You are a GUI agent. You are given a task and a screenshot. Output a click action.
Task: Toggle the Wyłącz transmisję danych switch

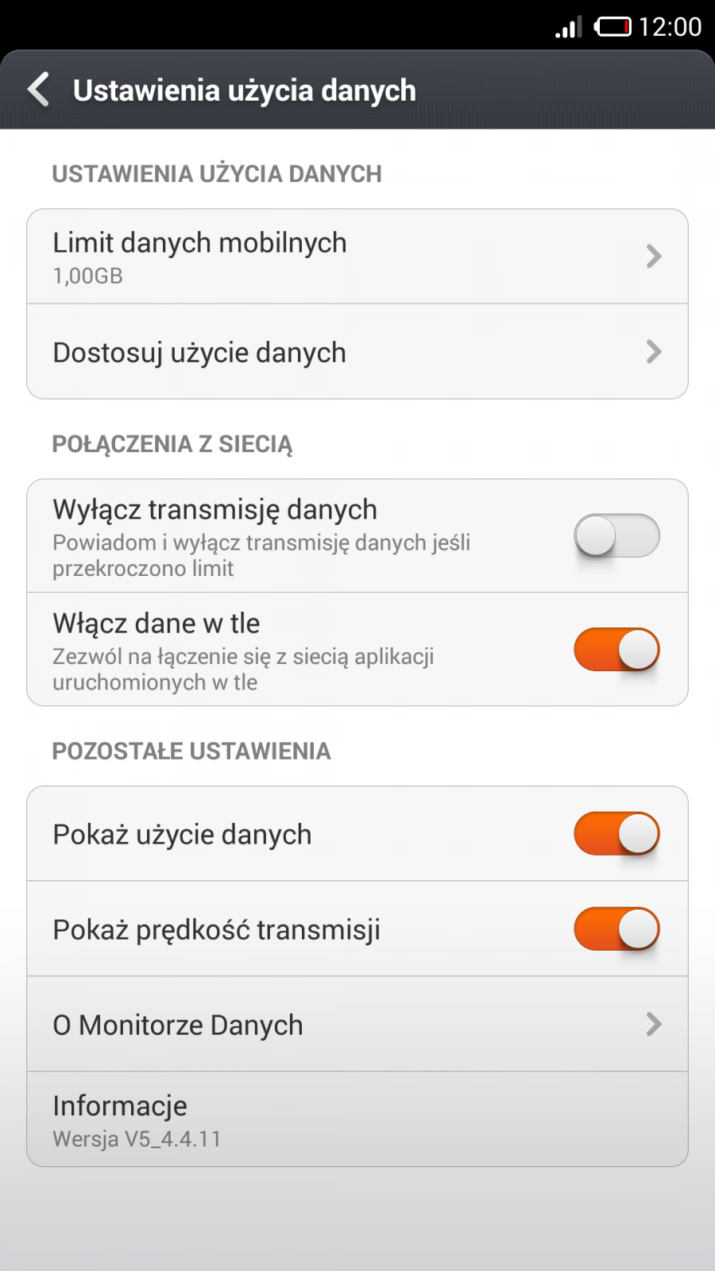point(616,535)
